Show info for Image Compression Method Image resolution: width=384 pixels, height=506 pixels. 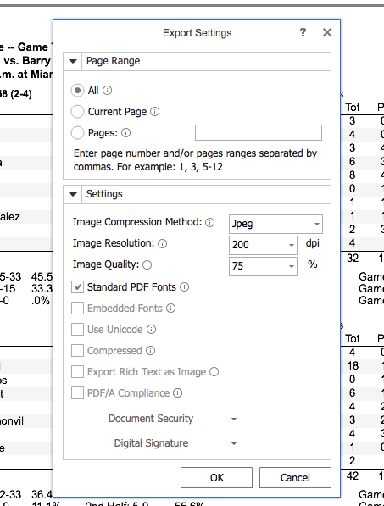tap(209, 222)
